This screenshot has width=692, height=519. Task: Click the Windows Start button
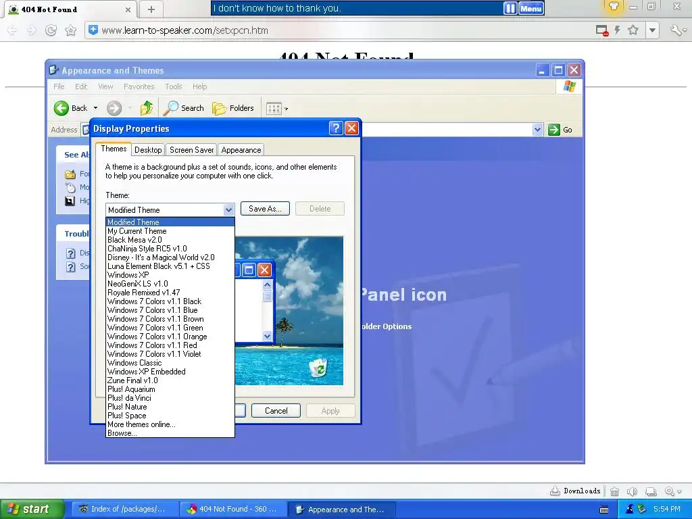[x=32, y=510]
